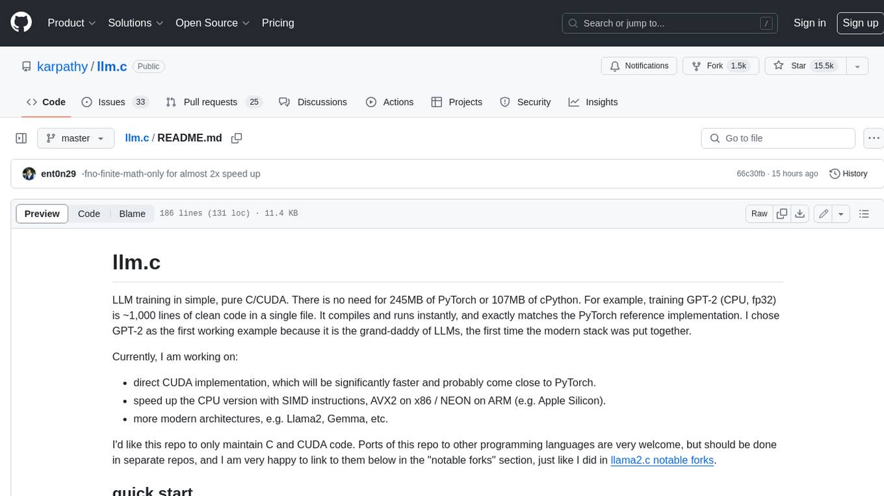This screenshot has width=884, height=496.
Task: Select the Code view
Action: (x=89, y=214)
